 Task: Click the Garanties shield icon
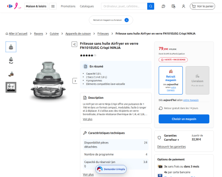159,137
